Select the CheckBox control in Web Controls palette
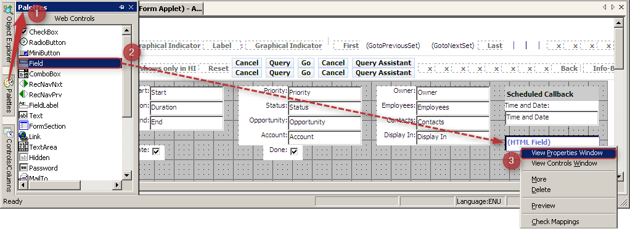This screenshot has width=630, height=229. point(43,32)
